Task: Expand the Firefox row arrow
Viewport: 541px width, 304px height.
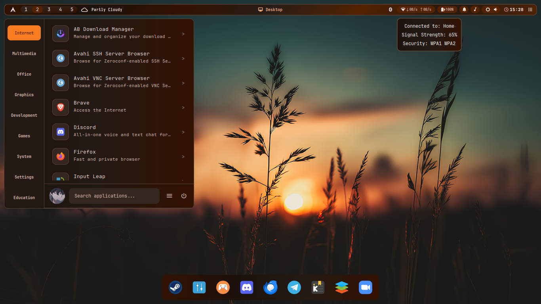Action: tap(183, 157)
